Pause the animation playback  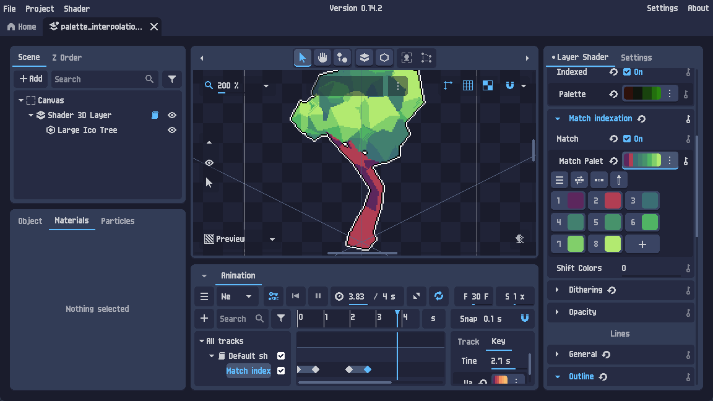tap(318, 296)
